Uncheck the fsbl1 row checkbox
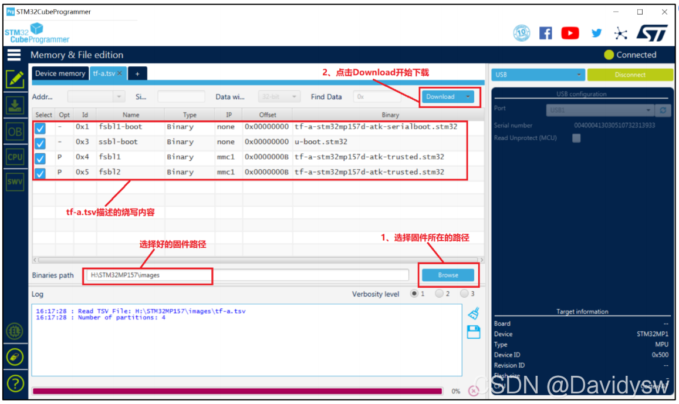This screenshot has height=404, width=679. (40, 159)
